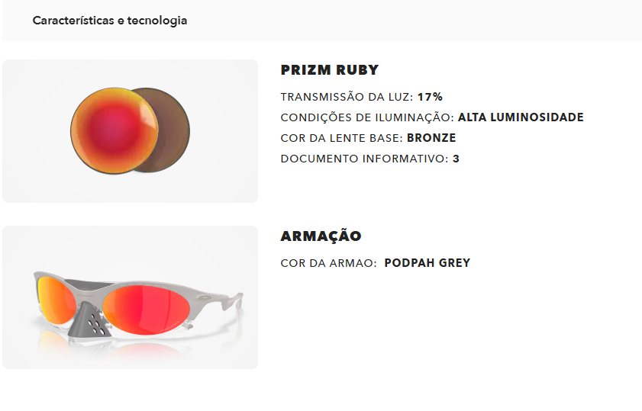This screenshot has width=642, height=411.
Task: Click the "Cor da lente base" label
Action: (341, 138)
